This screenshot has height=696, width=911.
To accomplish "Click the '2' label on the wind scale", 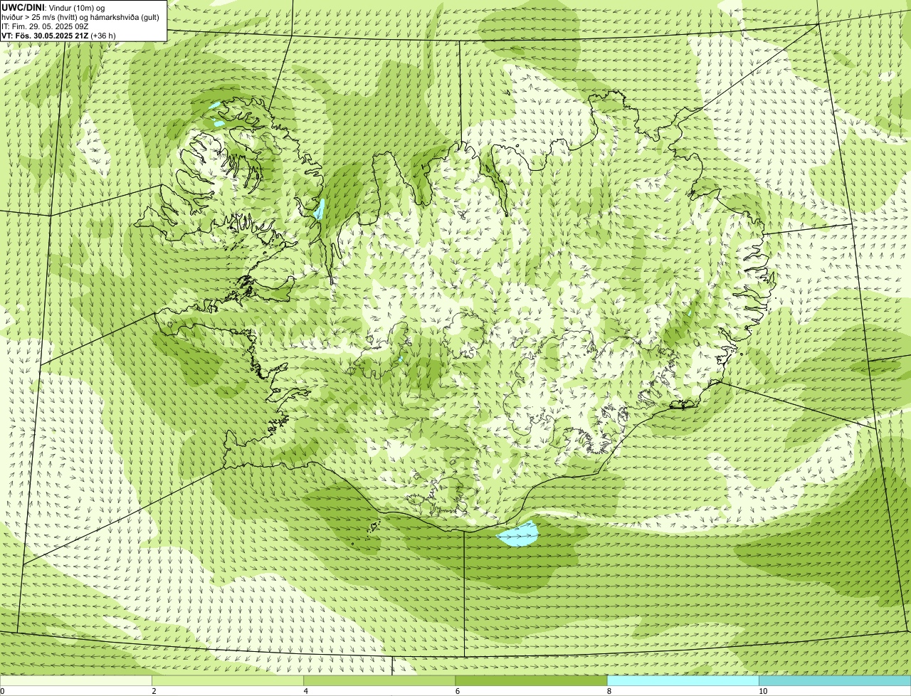I will (x=154, y=691).
